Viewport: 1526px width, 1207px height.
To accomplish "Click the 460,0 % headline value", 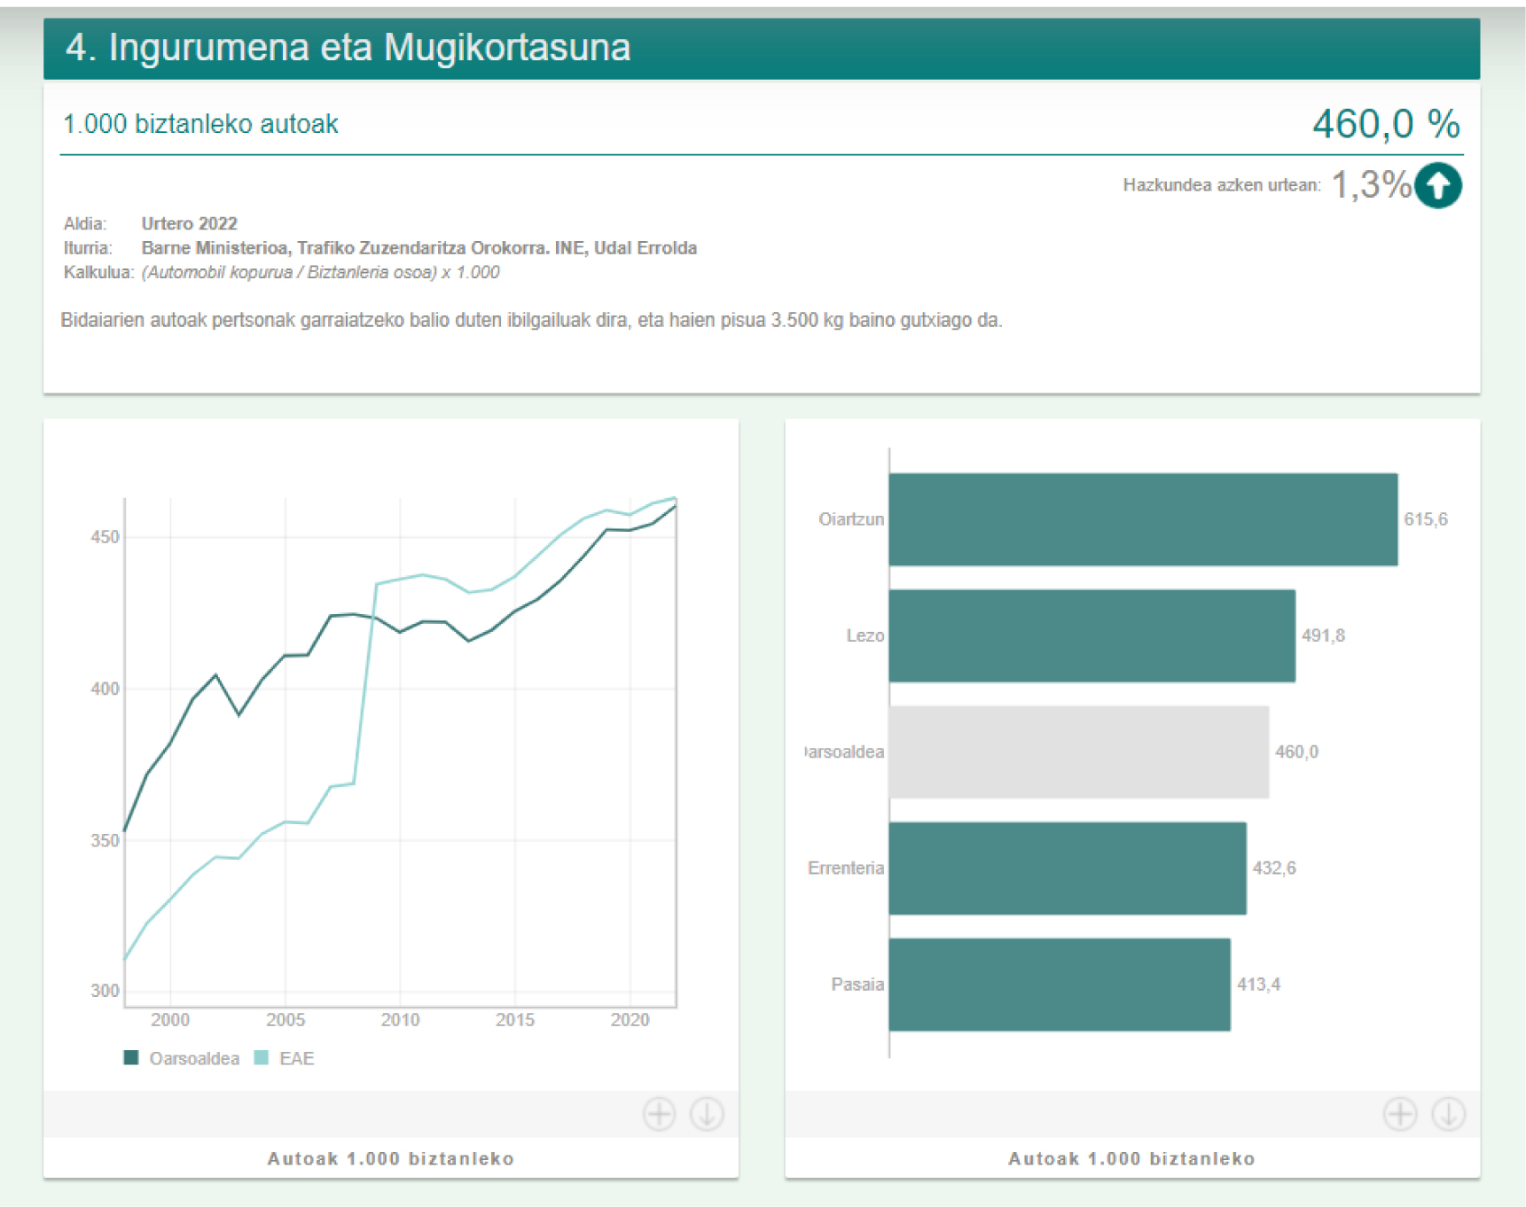I will 1386,124.
